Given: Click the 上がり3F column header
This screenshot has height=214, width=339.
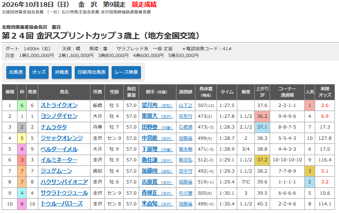Looking at the screenshot, I should click(x=262, y=92).
